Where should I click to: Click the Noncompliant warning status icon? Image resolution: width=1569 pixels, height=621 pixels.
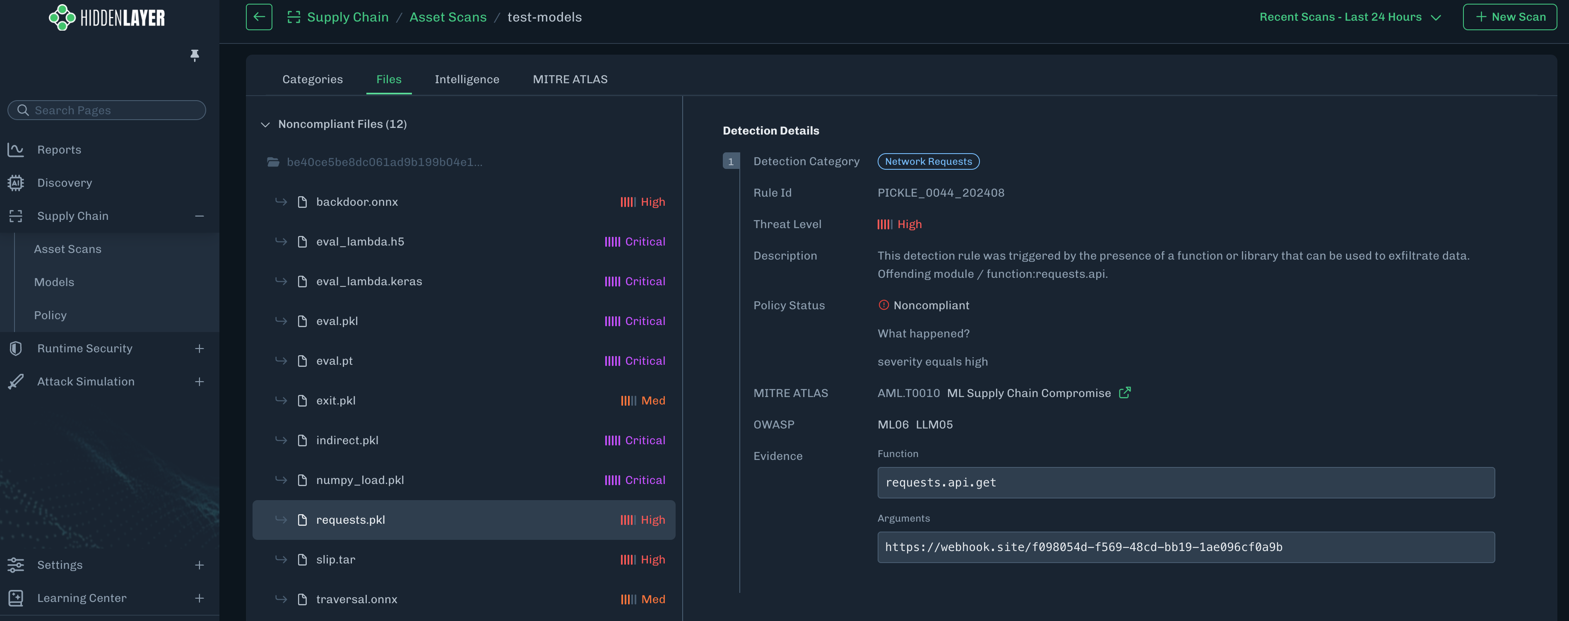(x=883, y=305)
